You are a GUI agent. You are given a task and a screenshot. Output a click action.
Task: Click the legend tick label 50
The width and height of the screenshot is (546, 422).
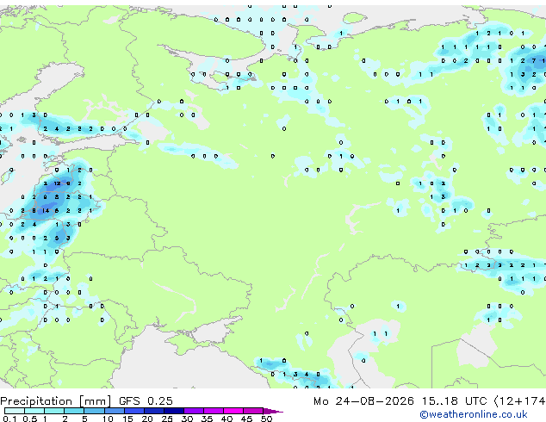coord(266,419)
